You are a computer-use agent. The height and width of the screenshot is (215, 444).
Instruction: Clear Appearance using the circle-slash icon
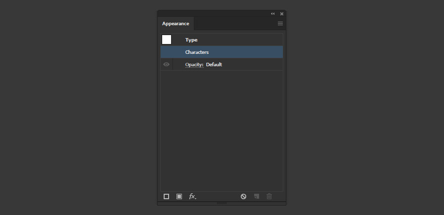[x=244, y=196]
